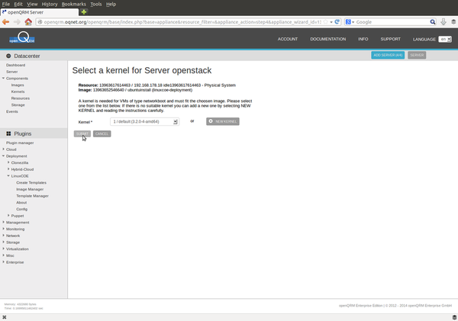This screenshot has width=458, height=321.
Task: Collapse the Components tree node
Action: (3, 79)
